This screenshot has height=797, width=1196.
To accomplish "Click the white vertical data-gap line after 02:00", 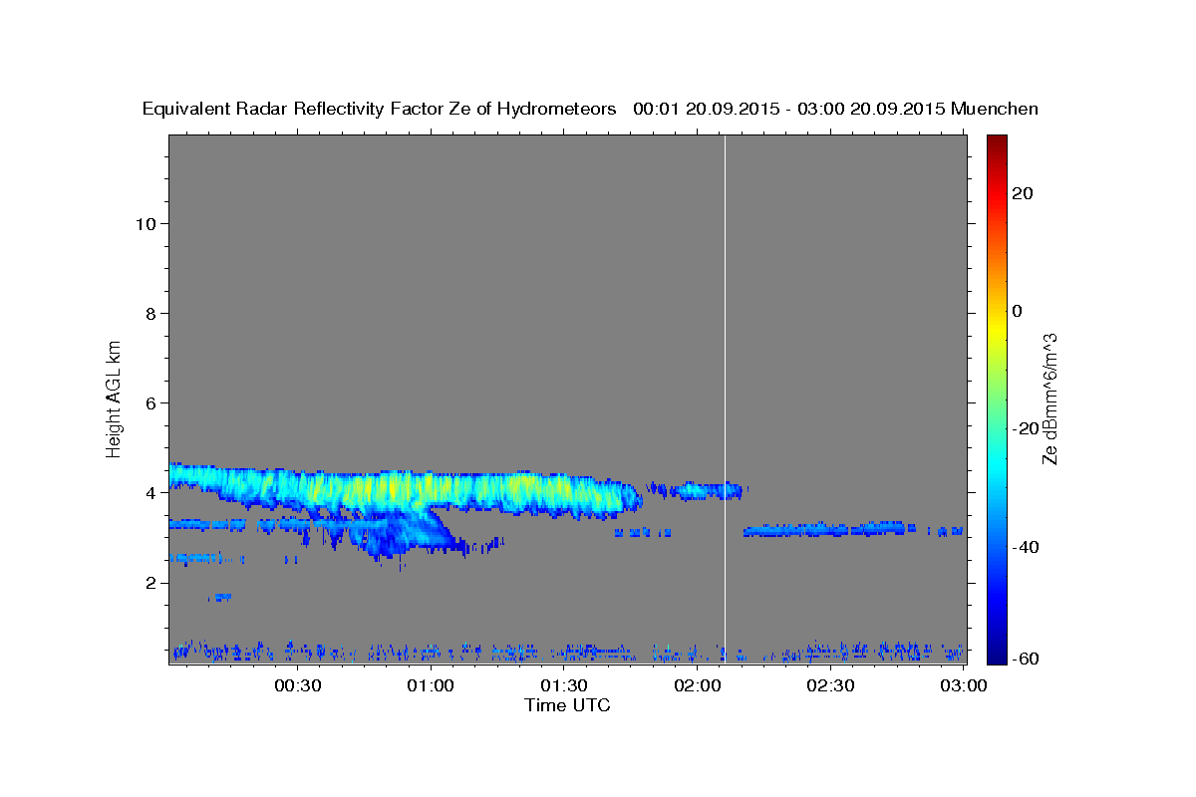I will pos(725,398).
